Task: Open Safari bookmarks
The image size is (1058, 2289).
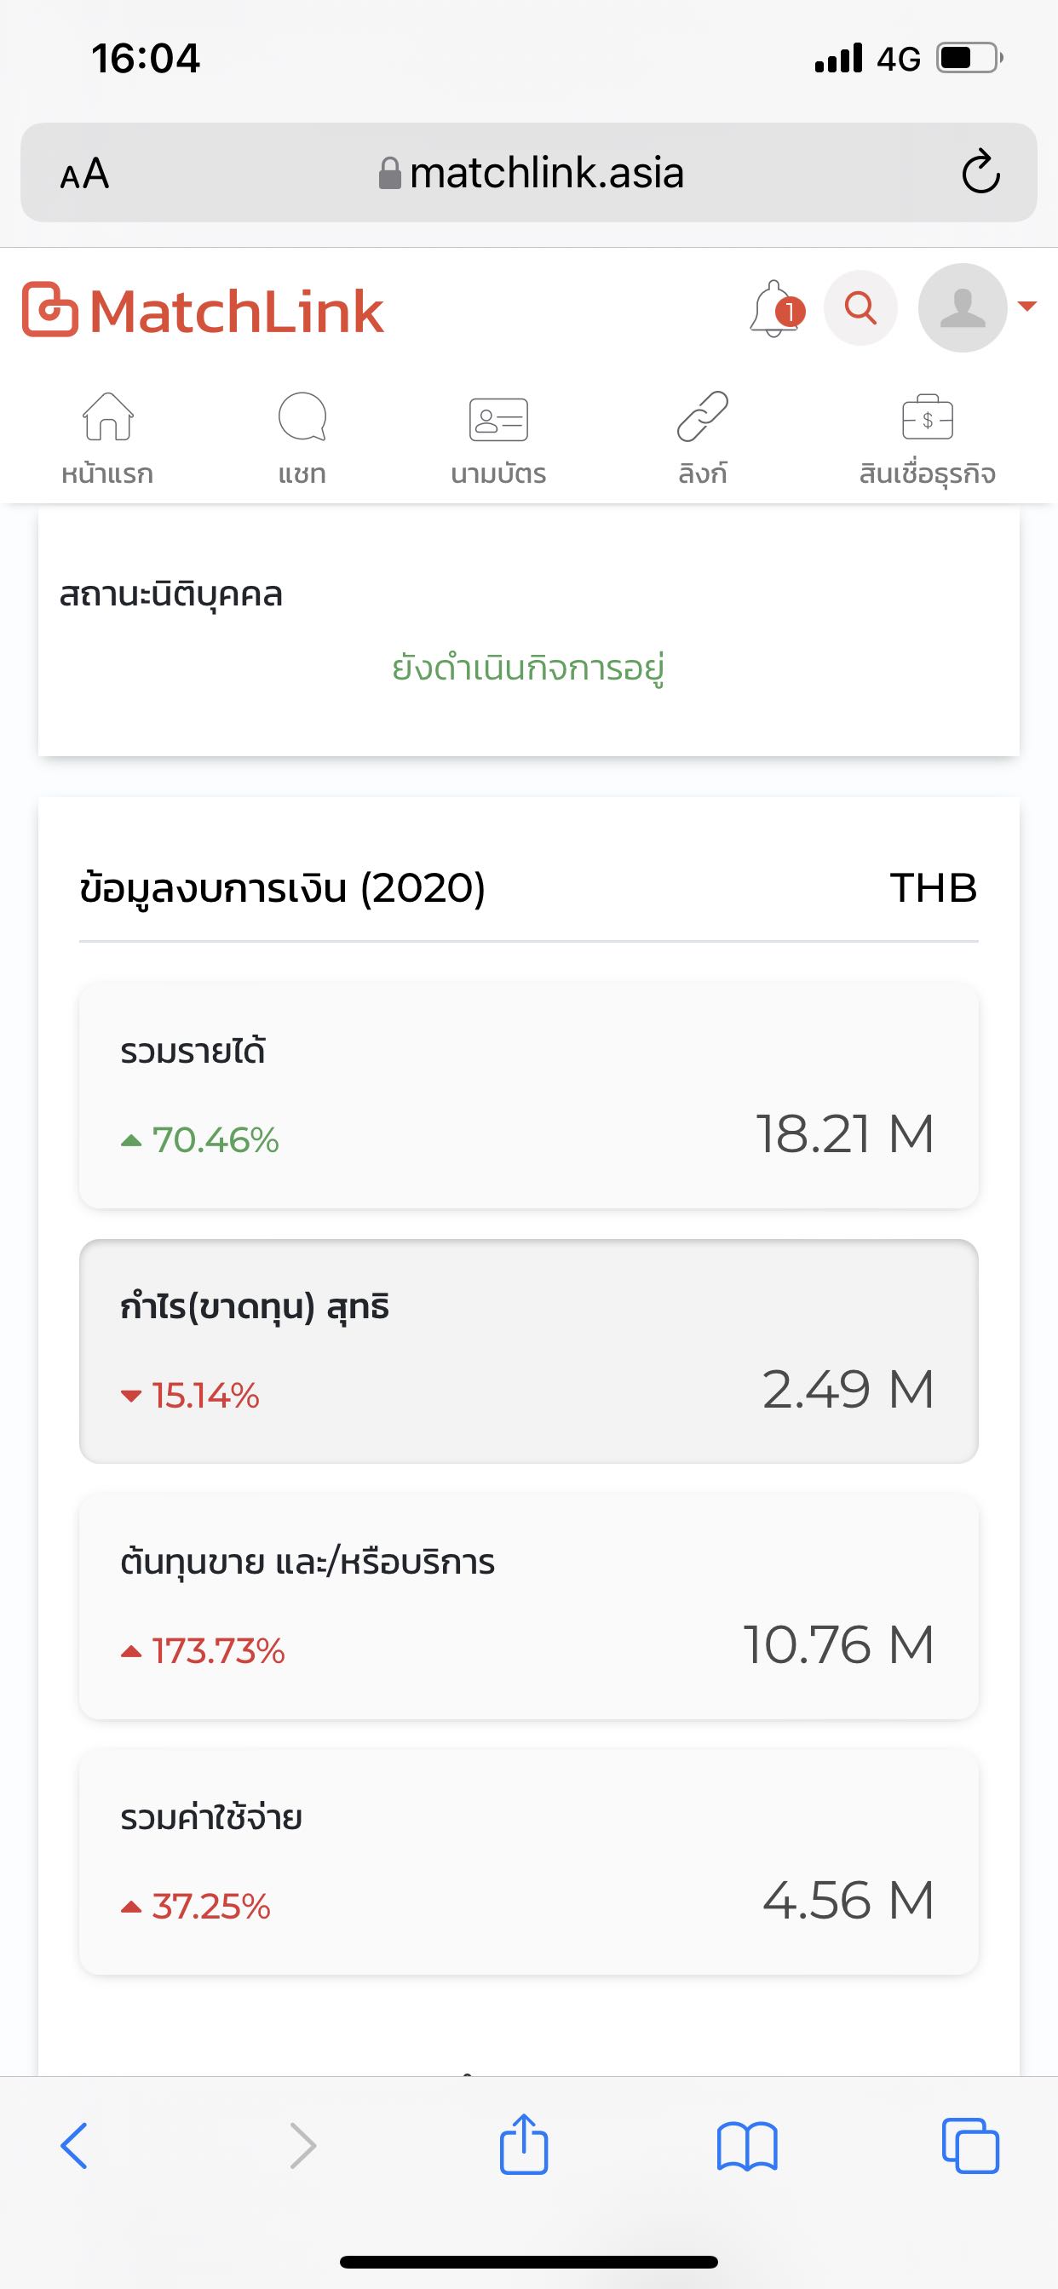Action: 747,2146
